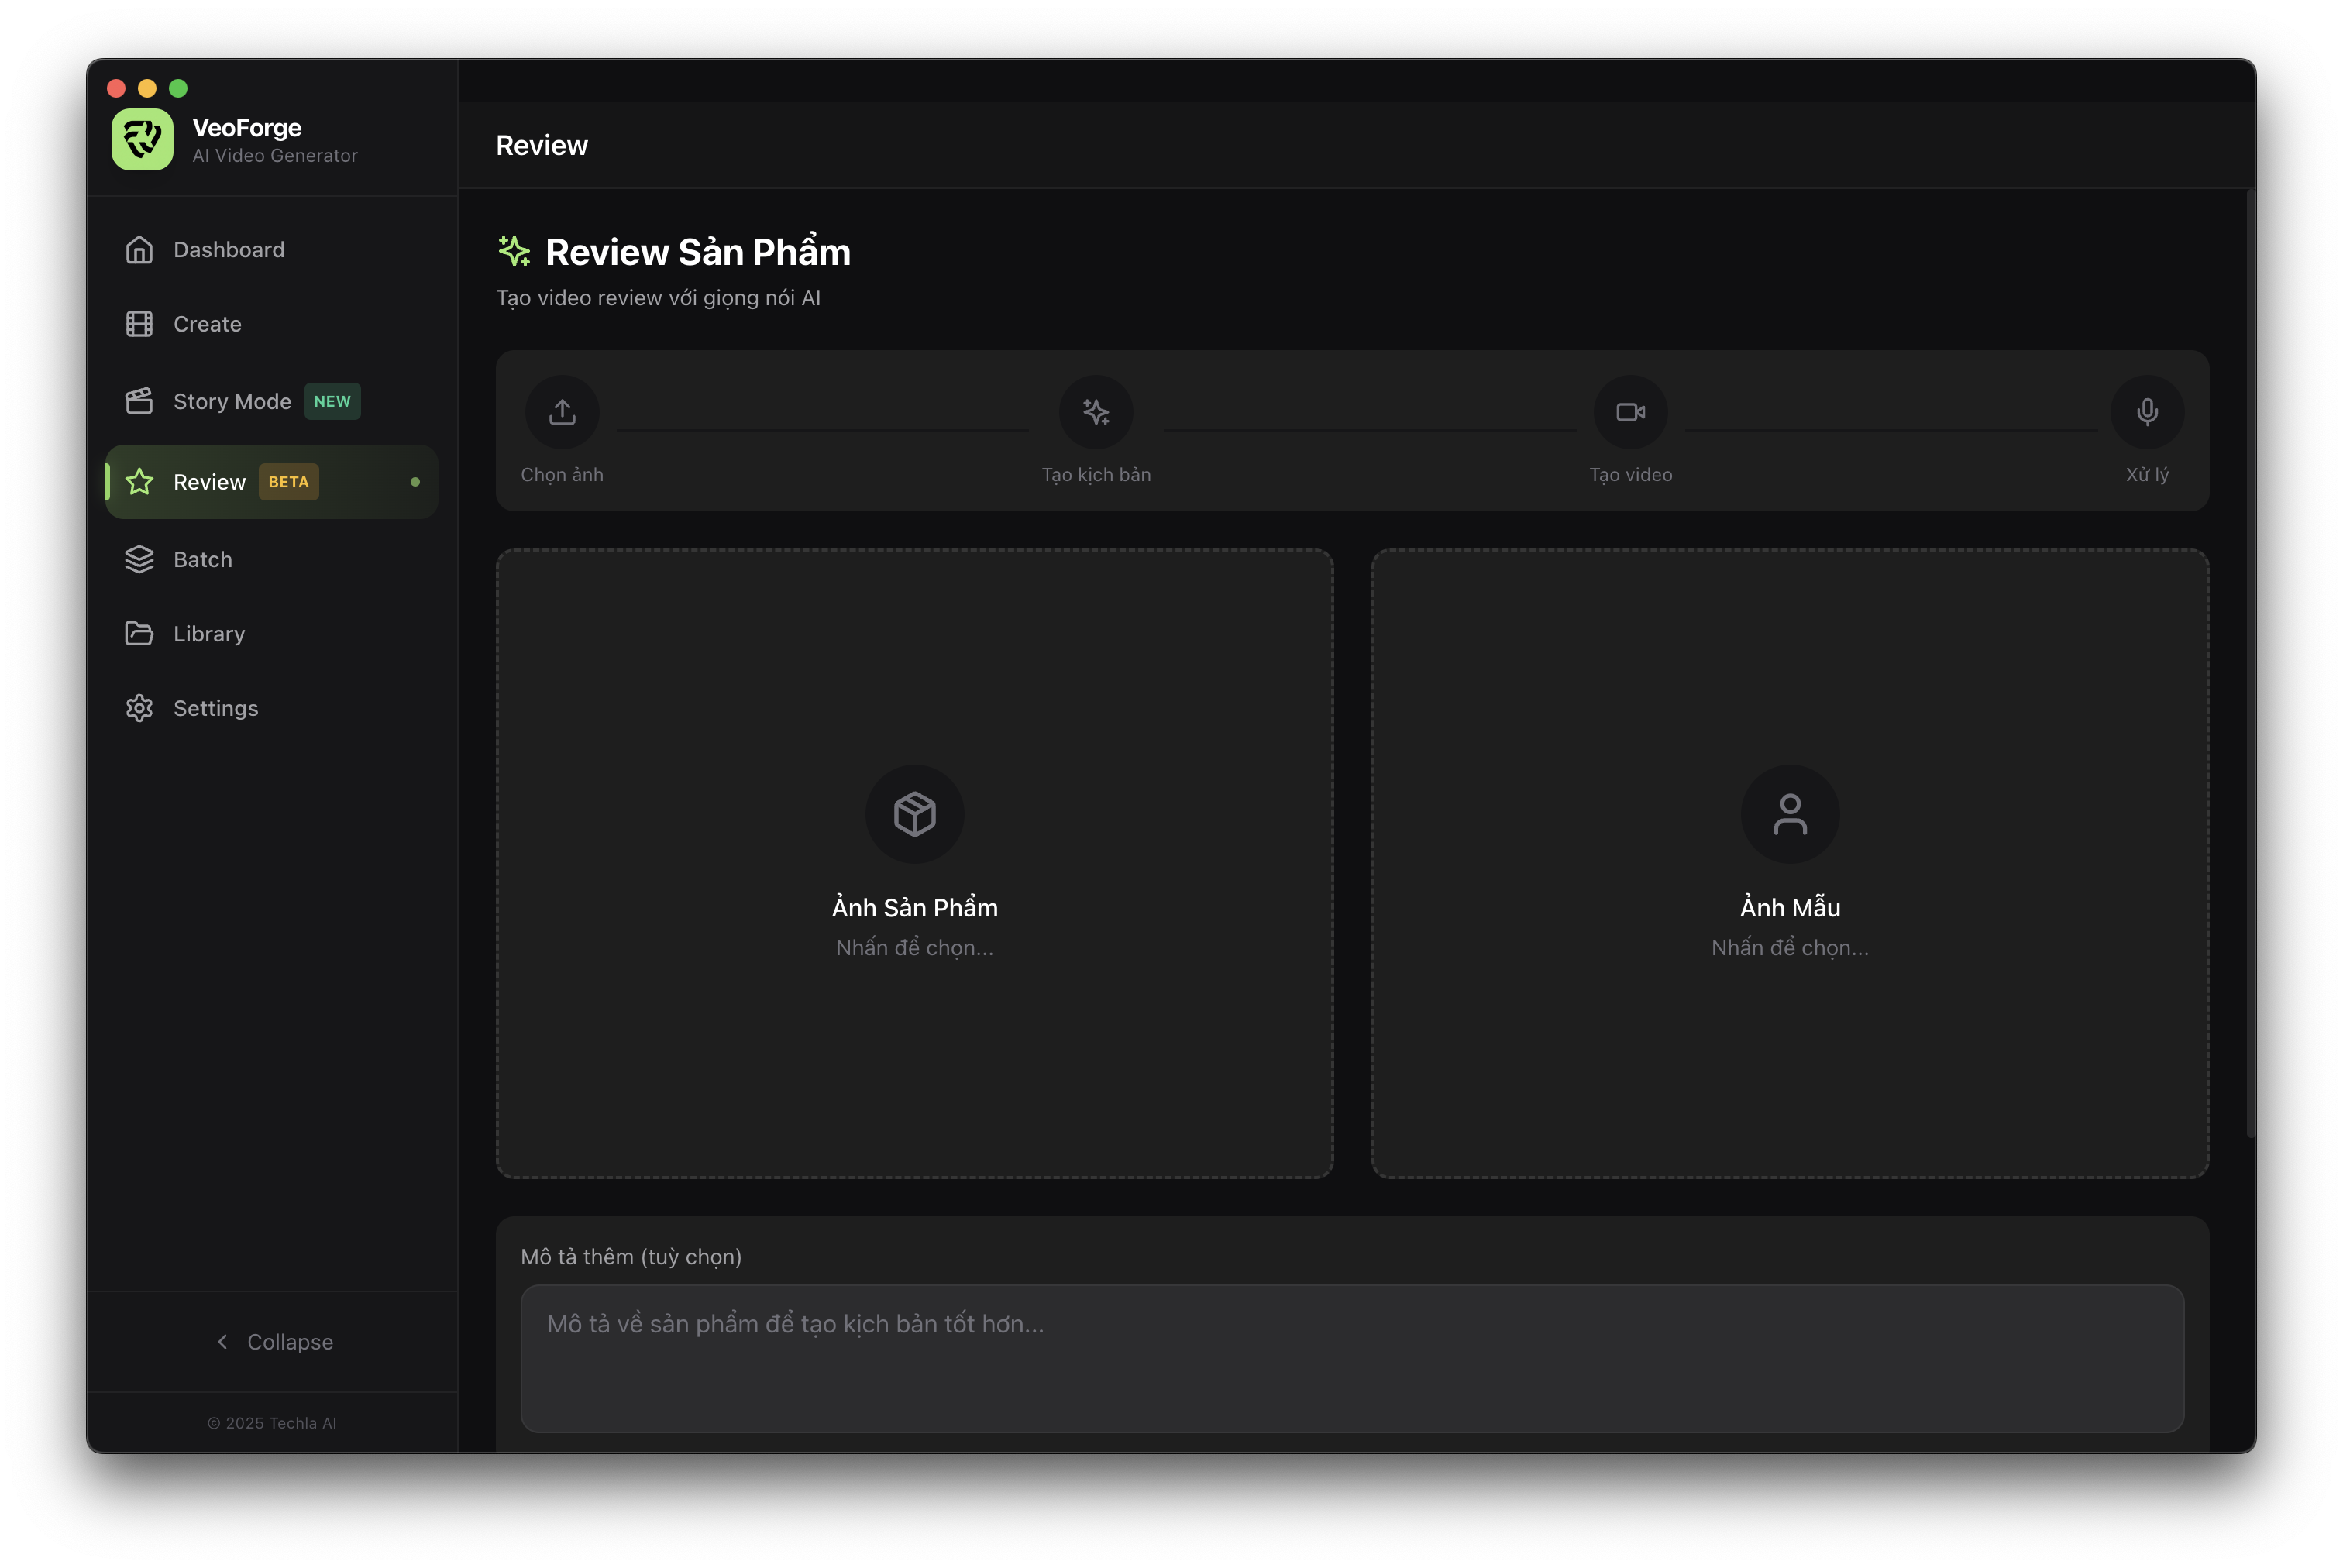The image size is (2343, 1568).
Task: Click the VeoForge app logo
Action: tap(143, 139)
